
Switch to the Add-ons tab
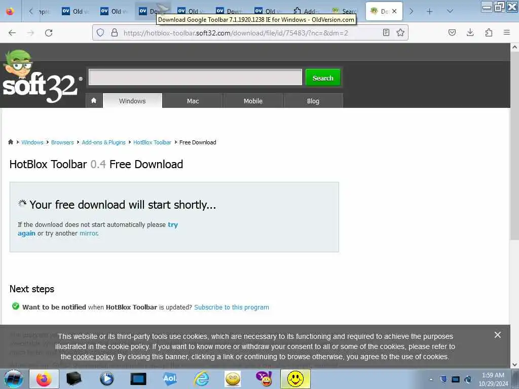click(x=306, y=11)
